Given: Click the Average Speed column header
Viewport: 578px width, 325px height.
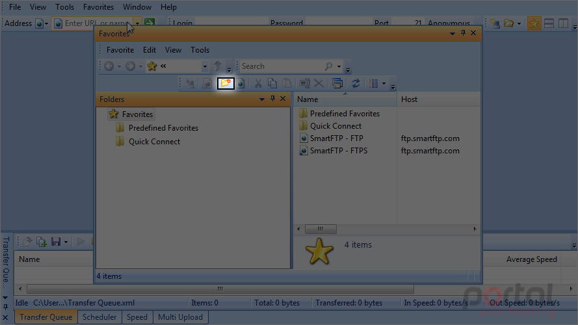Looking at the screenshot, I should pos(532,259).
